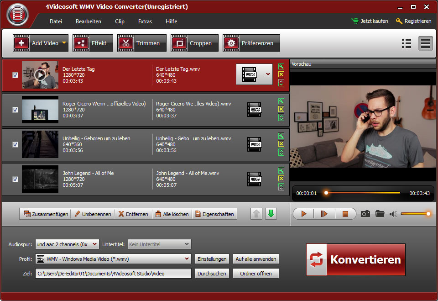
Task: Open the Extras menu
Action: pyautogui.click(x=145, y=21)
